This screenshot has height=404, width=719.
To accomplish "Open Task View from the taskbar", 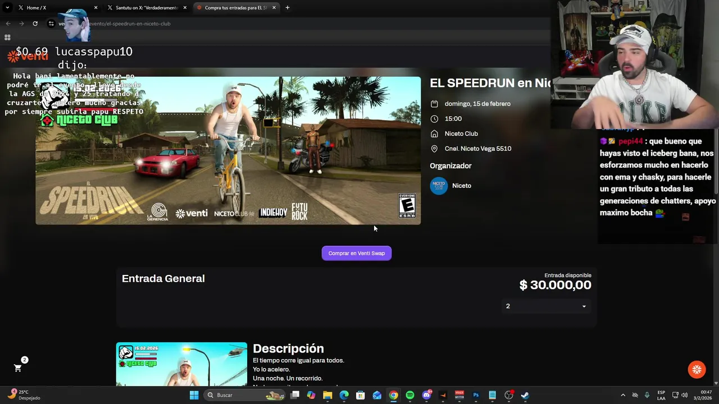I will click(295, 395).
